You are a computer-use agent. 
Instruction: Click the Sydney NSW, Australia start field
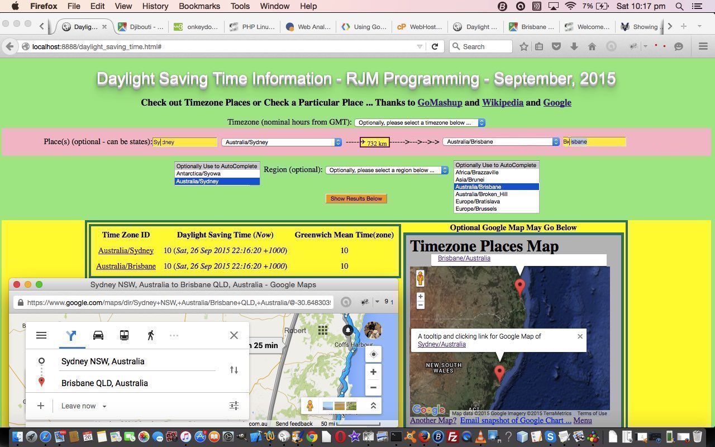(x=138, y=362)
